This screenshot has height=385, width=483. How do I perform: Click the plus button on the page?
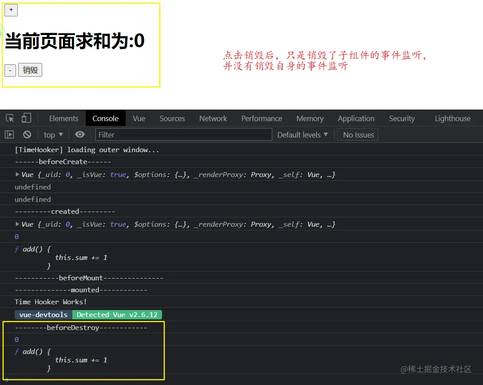click(11, 10)
